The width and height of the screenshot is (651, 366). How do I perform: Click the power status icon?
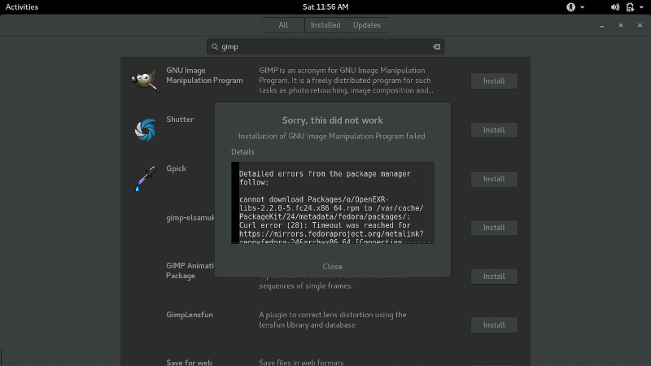pyautogui.click(x=630, y=7)
